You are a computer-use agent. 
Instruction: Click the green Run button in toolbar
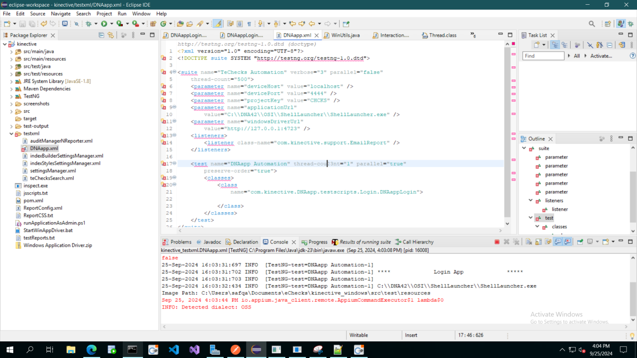click(104, 24)
